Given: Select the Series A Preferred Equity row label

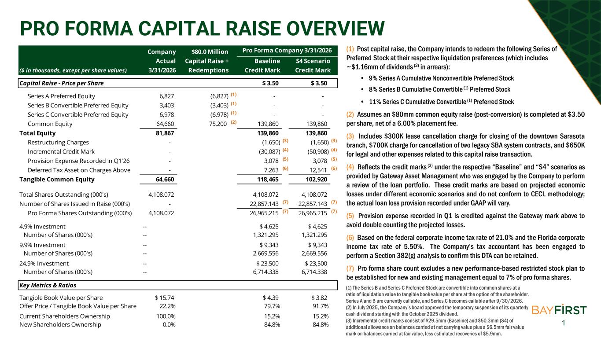Looking at the screenshot, I should pos(61,96).
